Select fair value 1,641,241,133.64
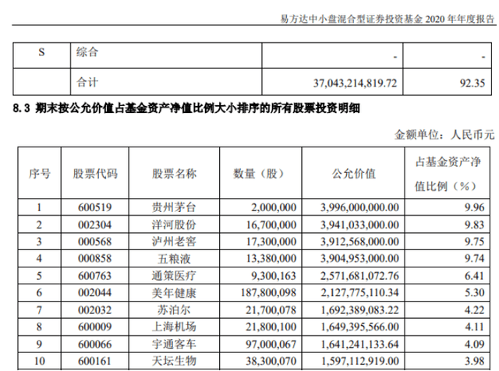Image resolution: width=499 pixels, height=371 pixels. (359, 344)
